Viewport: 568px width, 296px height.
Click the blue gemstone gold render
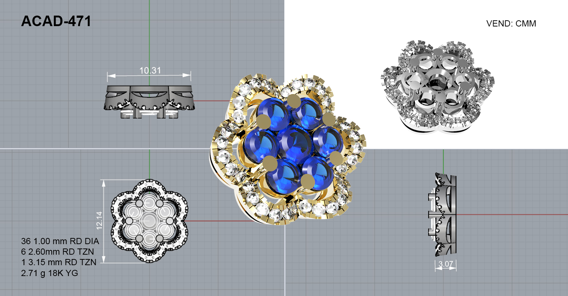[x=288, y=149]
